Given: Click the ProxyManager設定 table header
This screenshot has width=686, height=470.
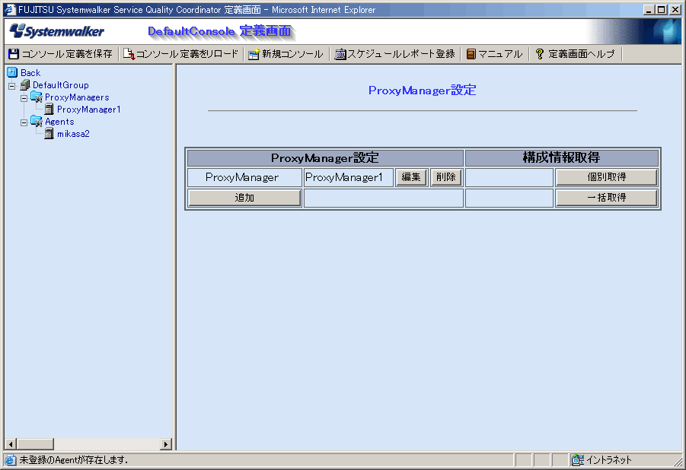Looking at the screenshot, I should pyautogui.click(x=325, y=158).
